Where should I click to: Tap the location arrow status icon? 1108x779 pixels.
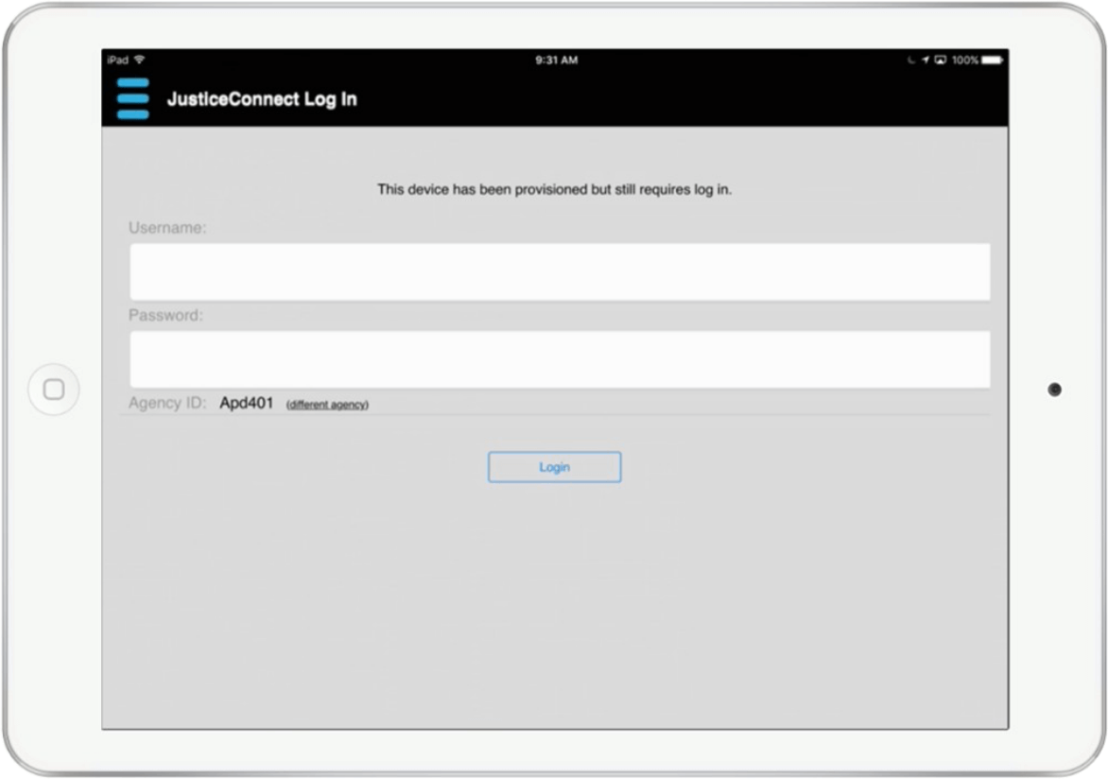(925, 61)
